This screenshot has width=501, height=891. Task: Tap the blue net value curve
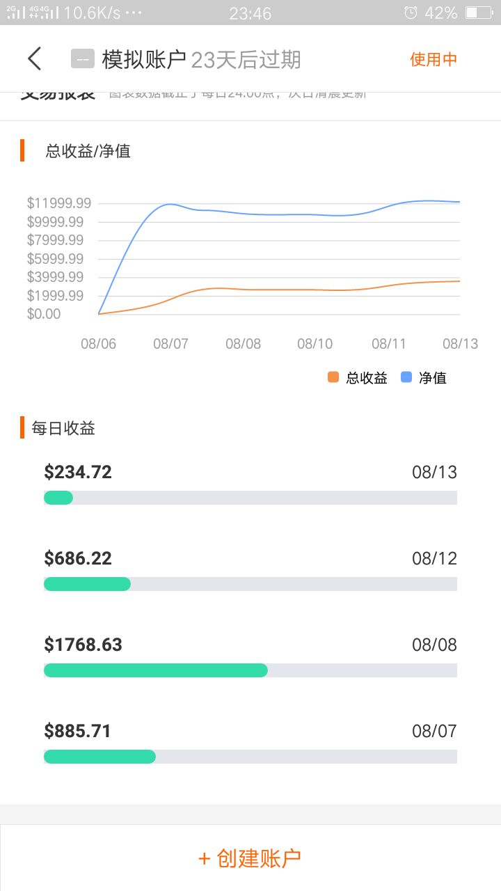[x=278, y=214]
